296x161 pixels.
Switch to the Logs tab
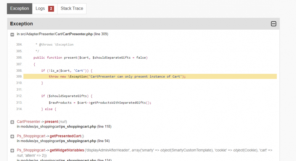[x=40, y=9]
